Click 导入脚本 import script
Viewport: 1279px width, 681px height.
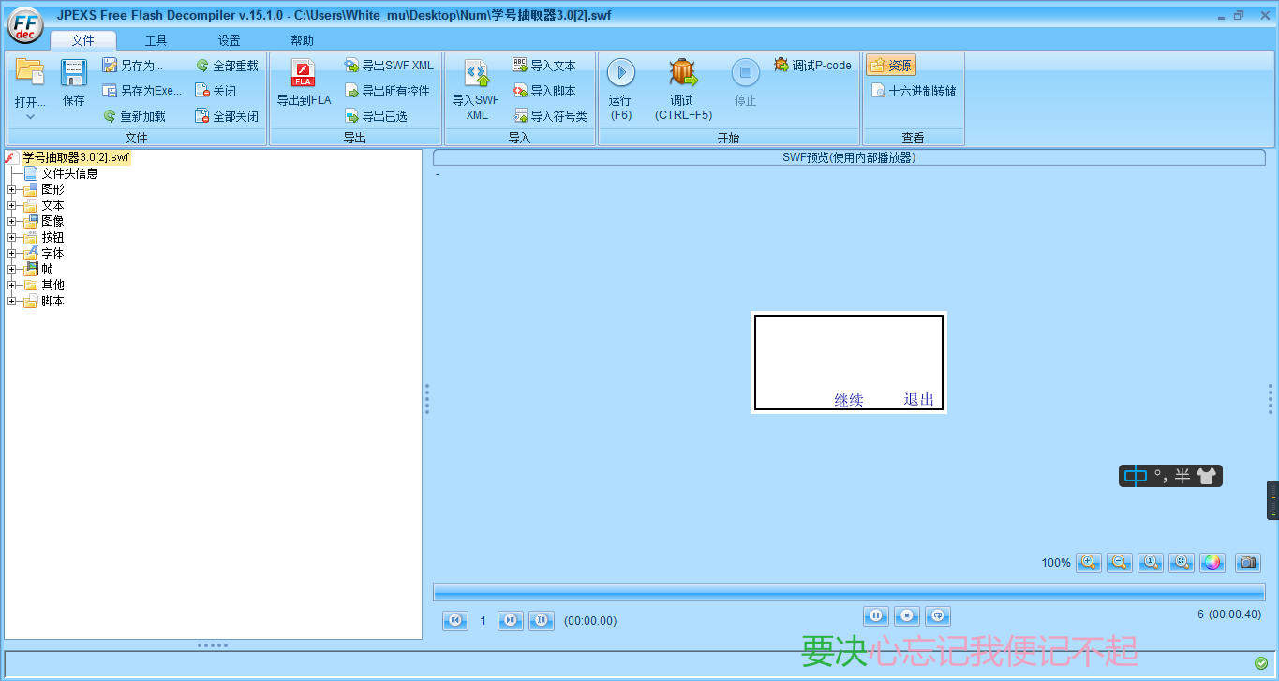tap(544, 91)
